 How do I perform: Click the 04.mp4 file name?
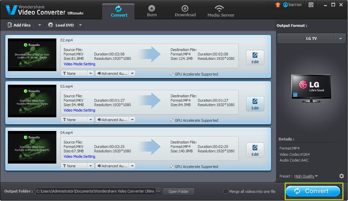[x=66, y=133]
